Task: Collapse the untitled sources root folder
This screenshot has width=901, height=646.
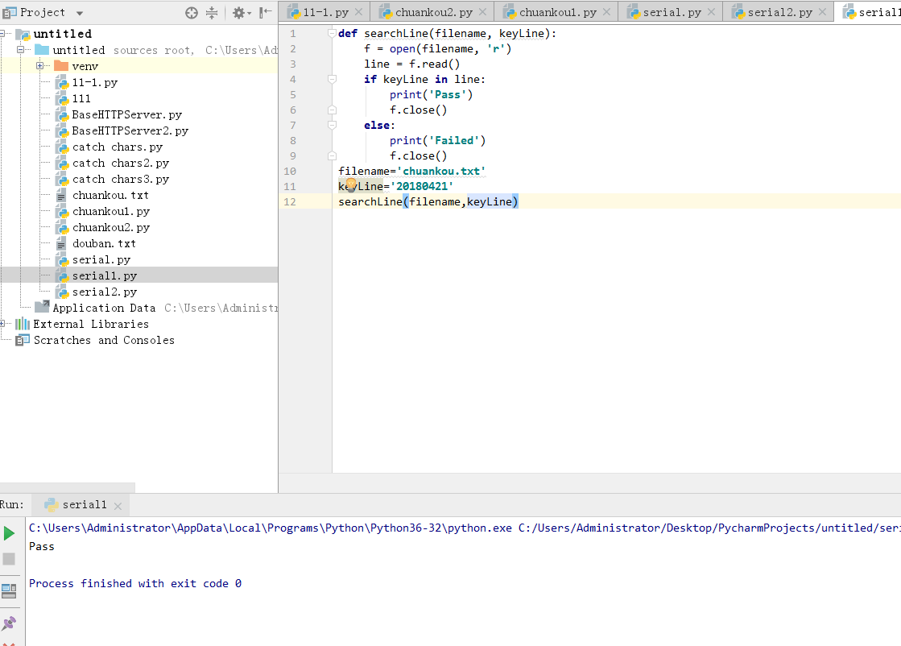Action: [x=21, y=50]
